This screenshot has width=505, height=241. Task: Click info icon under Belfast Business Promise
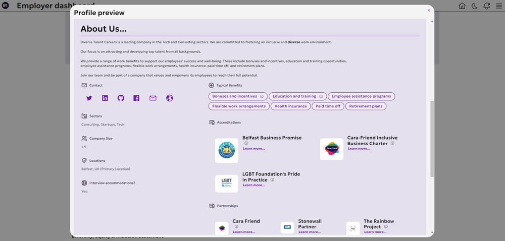pos(246,143)
